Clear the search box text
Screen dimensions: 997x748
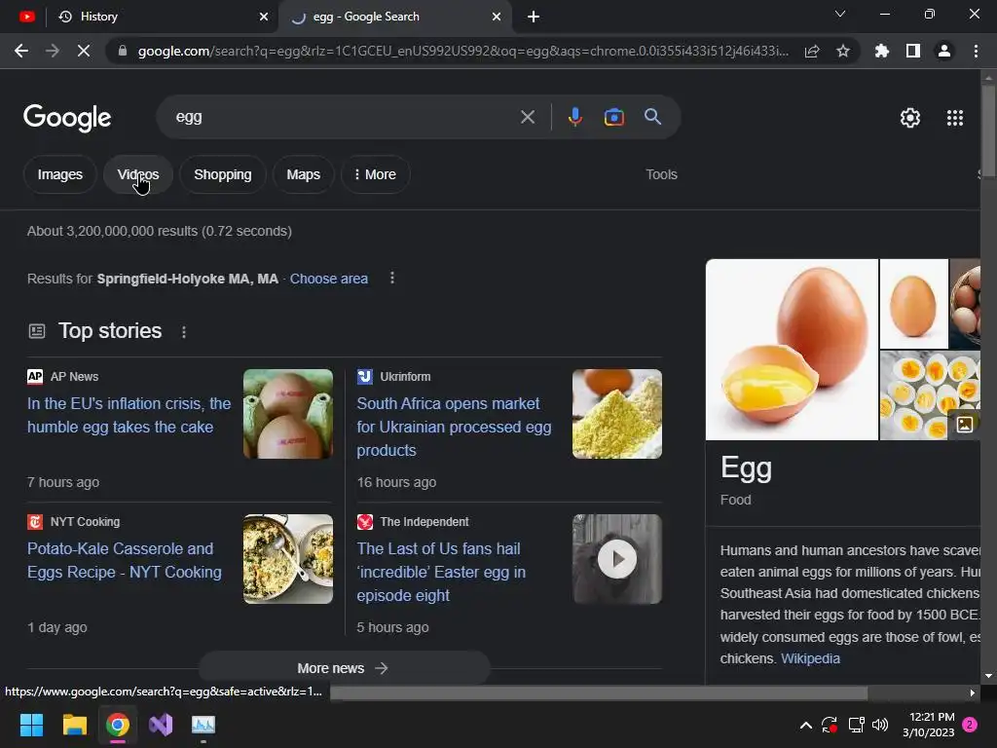(527, 117)
